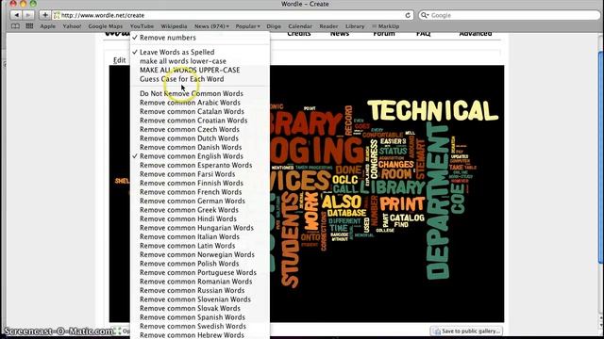Choose Remove common Slovenian Words
The image size is (604, 339).
coord(200,299)
